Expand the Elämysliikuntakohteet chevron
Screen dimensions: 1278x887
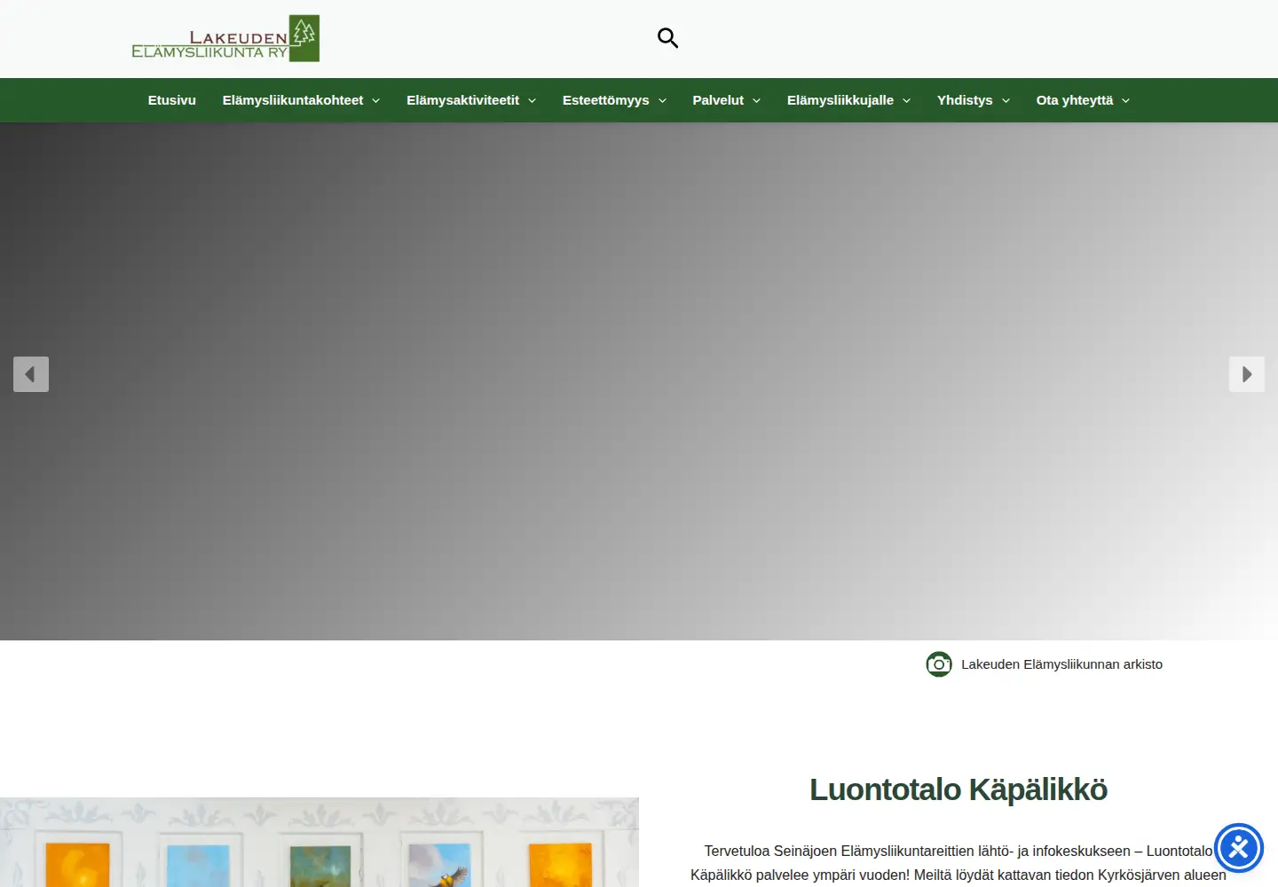tap(375, 101)
